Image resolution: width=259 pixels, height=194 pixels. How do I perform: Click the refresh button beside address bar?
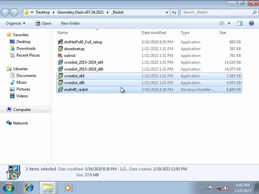[x=174, y=12]
